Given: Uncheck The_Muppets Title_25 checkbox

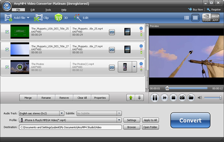Looking at the screenshot, I should (x=7, y=32).
